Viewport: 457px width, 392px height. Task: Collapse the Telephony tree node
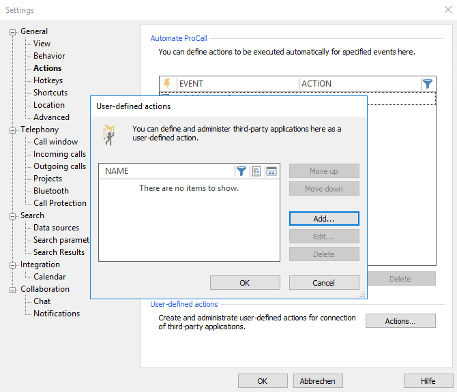(x=13, y=130)
